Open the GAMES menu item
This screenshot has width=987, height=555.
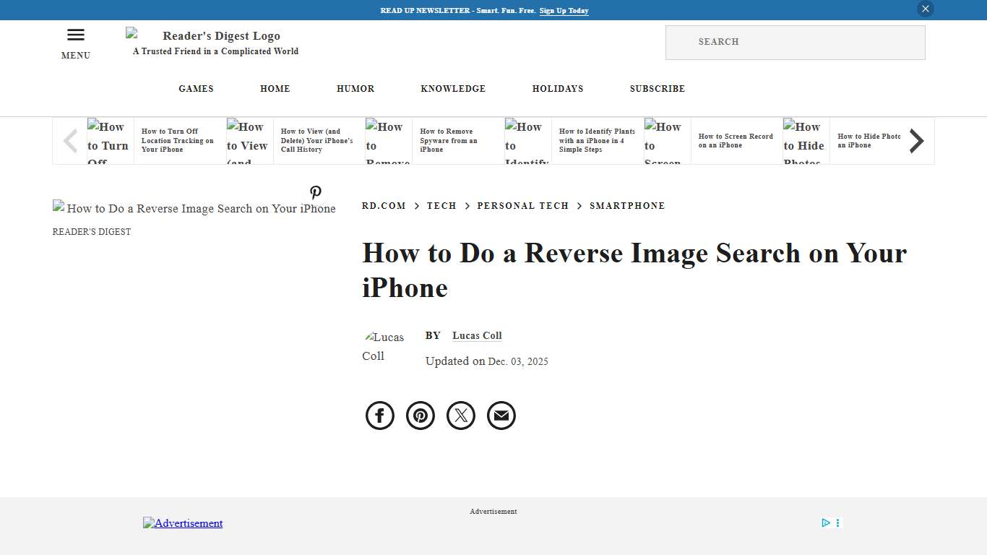click(x=196, y=88)
